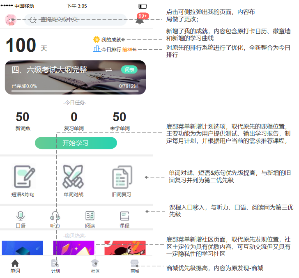The width and height of the screenshot is (299, 278).
Task: Open the red illustrated product thumbnail
Action: pyautogui.click(x=125, y=248)
